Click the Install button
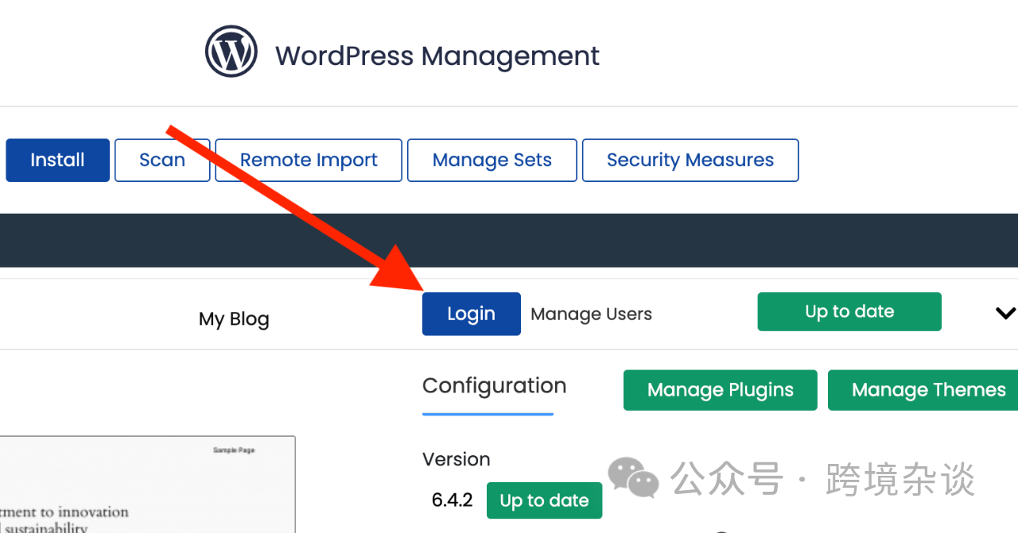1018x533 pixels. click(57, 160)
